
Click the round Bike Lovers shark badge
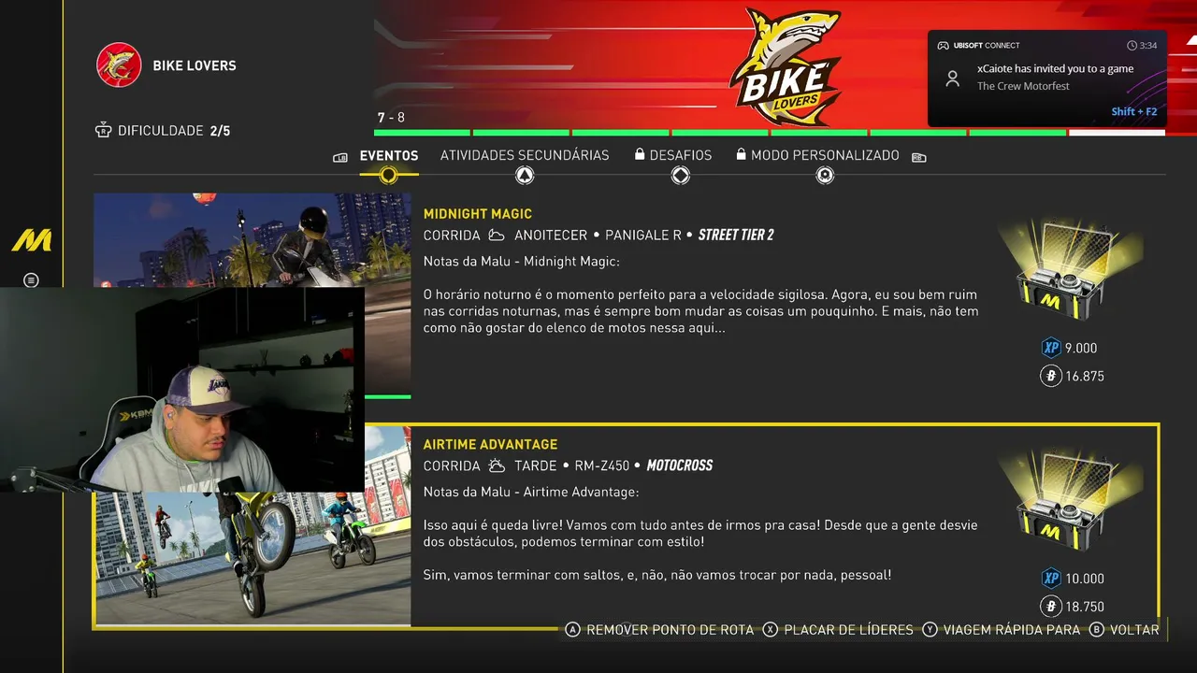coord(119,65)
